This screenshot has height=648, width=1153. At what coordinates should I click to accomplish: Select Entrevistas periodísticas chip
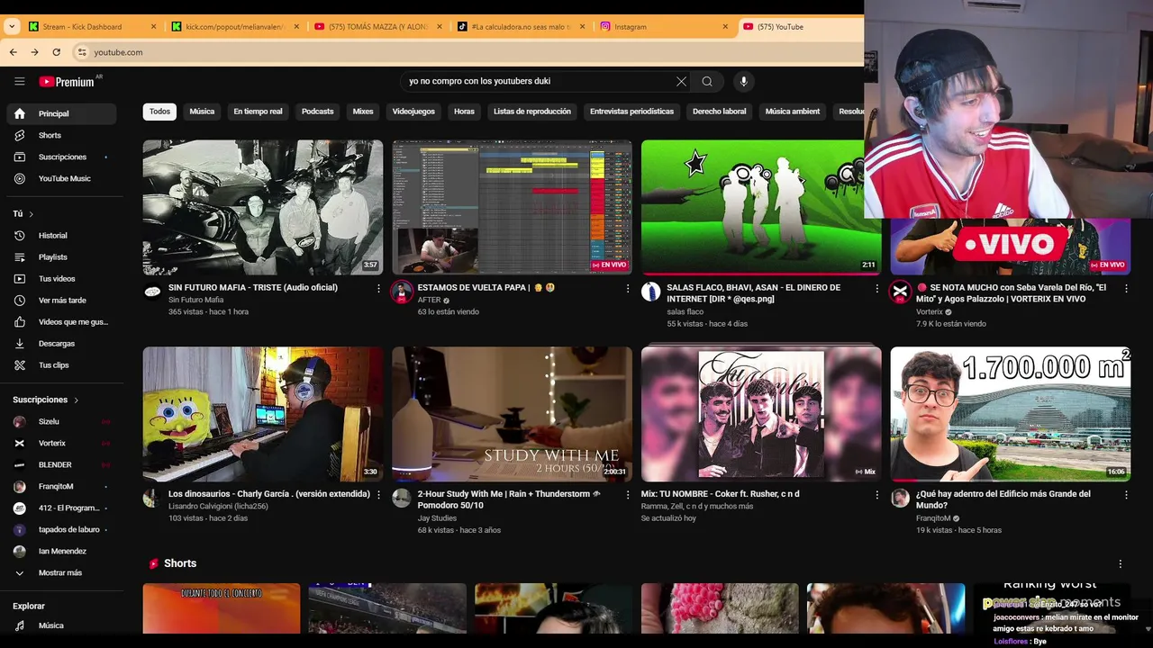(x=631, y=112)
